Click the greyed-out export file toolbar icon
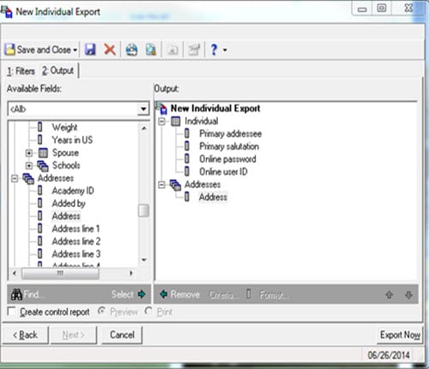The height and width of the screenshot is (369, 429). pos(172,50)
